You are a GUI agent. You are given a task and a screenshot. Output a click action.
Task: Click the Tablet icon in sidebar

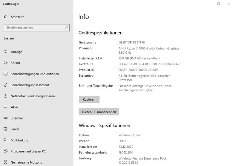pyautogui.click(x=5, y=129)
